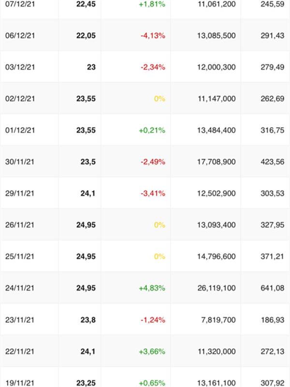Click the -4,13% change value
This screenshot has height=387, width=290.
(153, 36)
